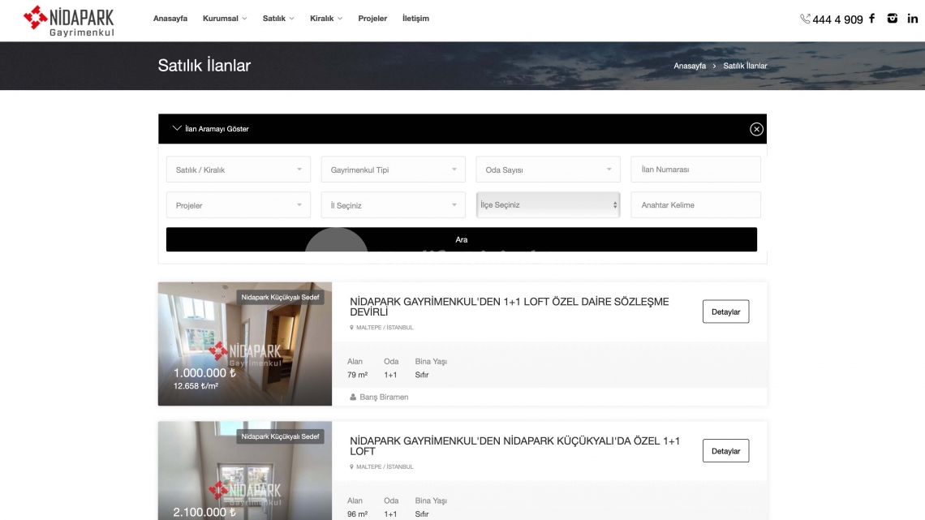Screen dimensions: 925x520
Task: Click the location pin under the first listing title
Action: pyautogui.click(x=352, y=327)
